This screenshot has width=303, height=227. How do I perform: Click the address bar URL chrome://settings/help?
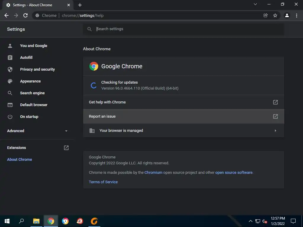[83, 15]
